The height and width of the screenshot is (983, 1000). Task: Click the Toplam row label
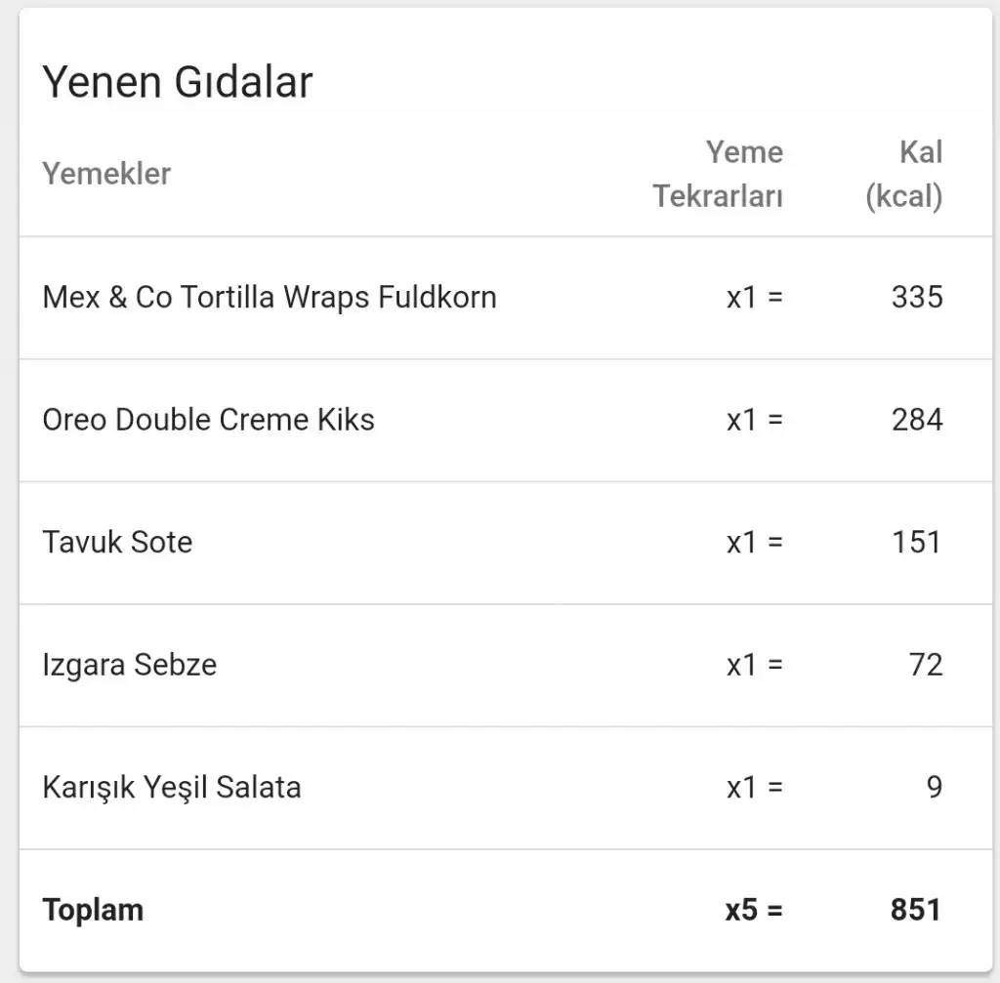tap(93, 910)
